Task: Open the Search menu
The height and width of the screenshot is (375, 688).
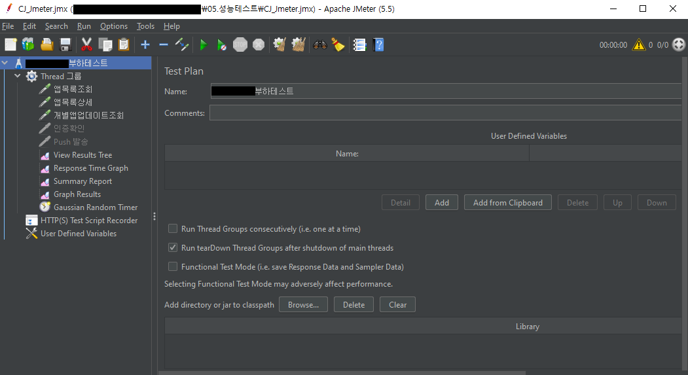Action: [56, 26]
